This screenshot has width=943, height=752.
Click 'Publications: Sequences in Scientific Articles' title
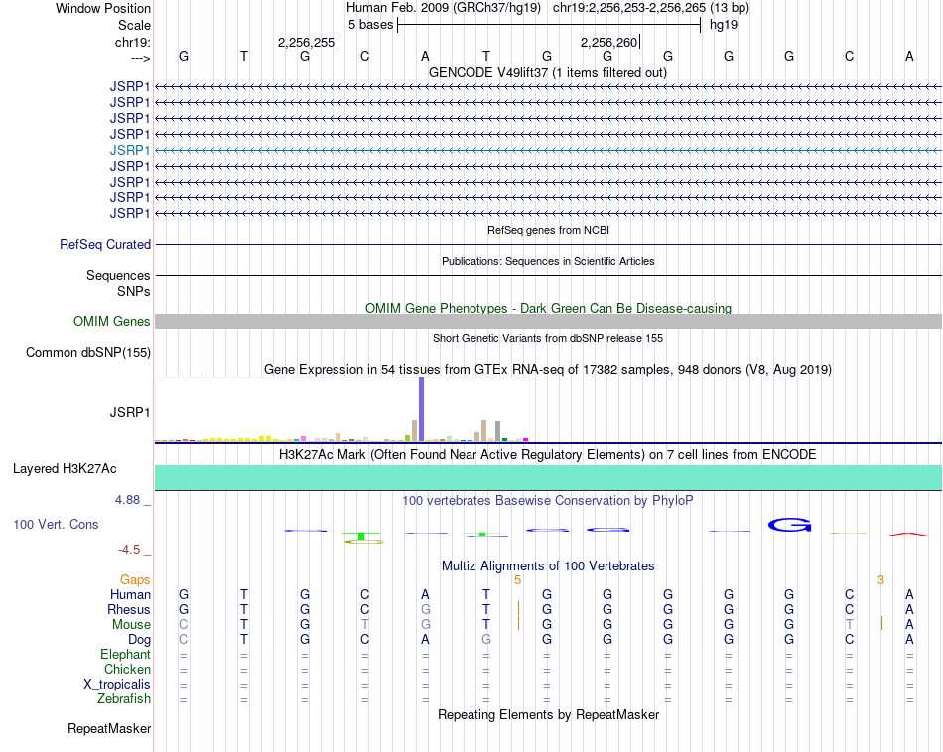548,261
